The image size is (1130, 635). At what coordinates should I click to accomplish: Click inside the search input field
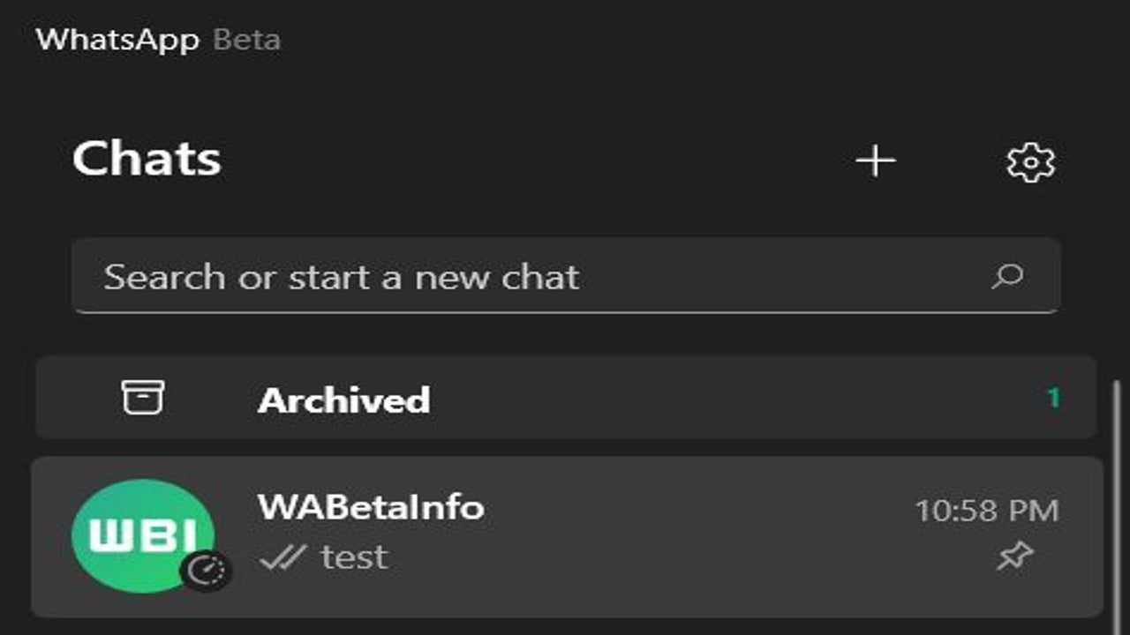click(441, 276)
